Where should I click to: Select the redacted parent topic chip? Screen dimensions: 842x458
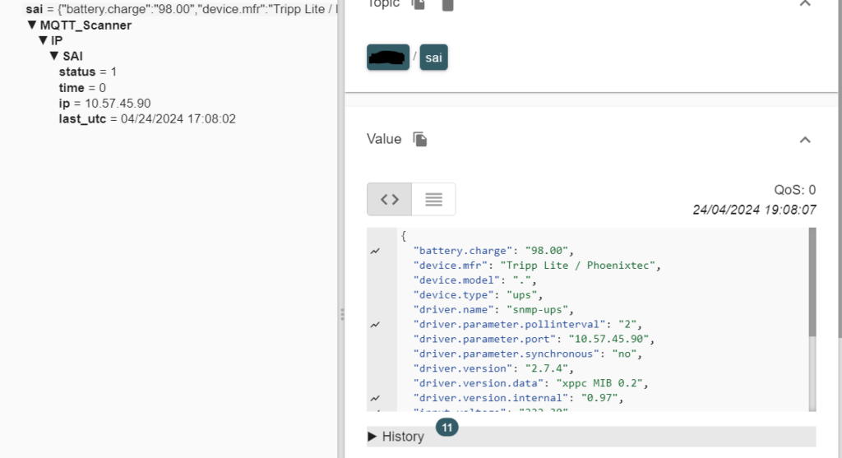tap(388, 57)
